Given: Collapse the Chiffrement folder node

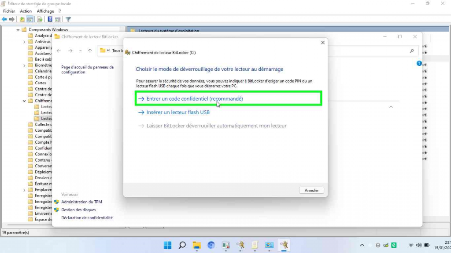Looking at the screenshot, I should tap(24, 101).
